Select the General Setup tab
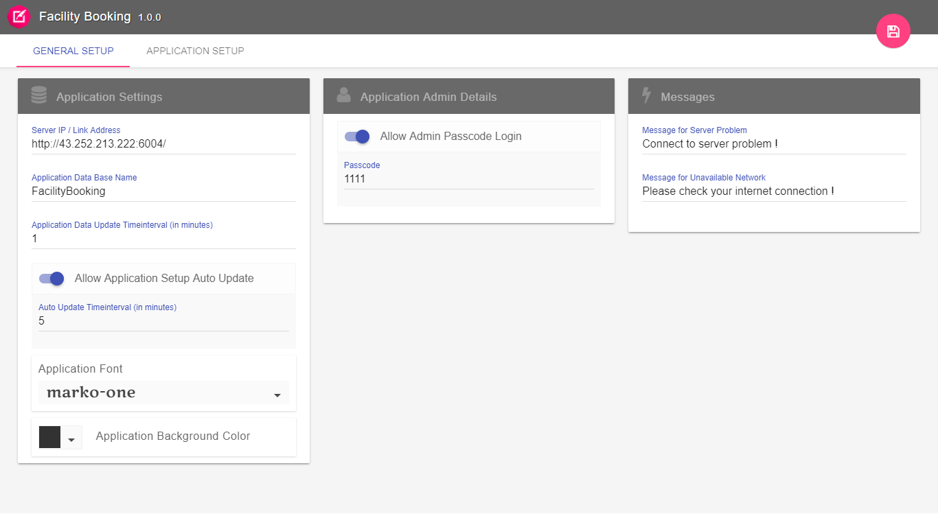Screen dimensions: 938x527 tap(73, 51)
